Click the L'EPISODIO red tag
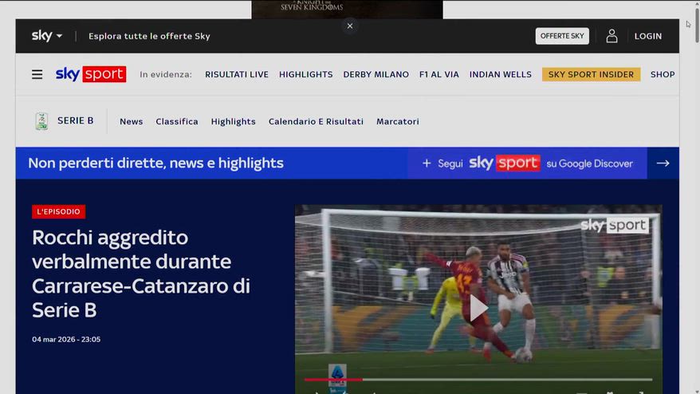Screen dimensions: 700x394 pos(58,211)
